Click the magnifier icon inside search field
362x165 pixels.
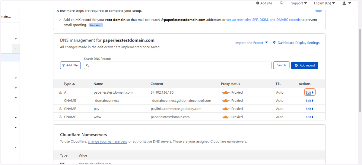(x=88, y=65)
